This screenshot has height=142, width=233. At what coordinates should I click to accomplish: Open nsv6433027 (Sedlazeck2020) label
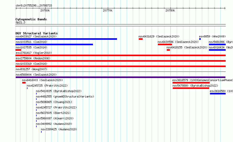(x=36, y=36)
